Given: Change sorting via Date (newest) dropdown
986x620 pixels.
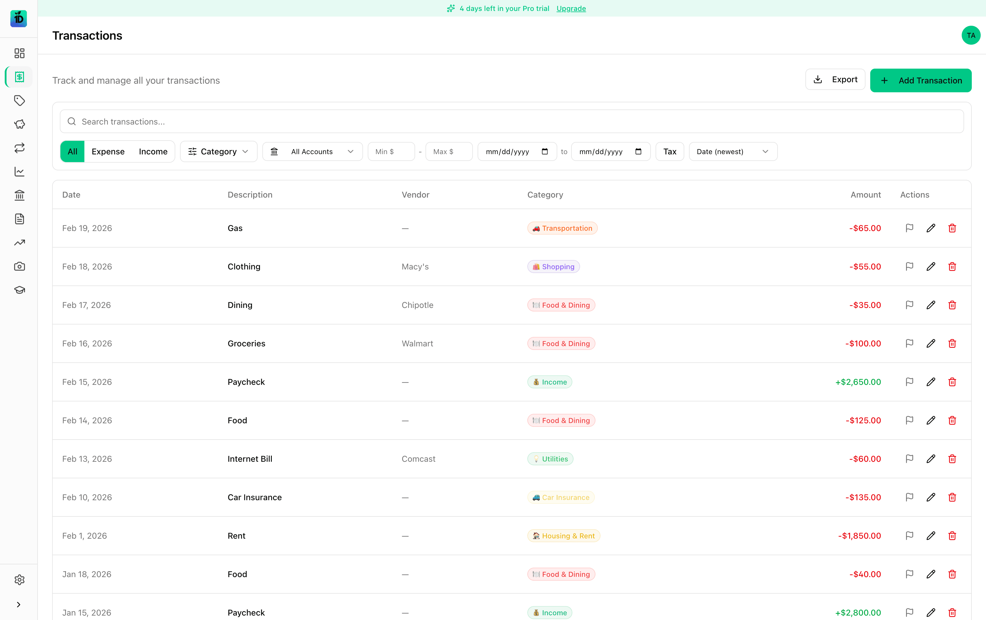Looking at the screenshot, I should click(733, 151).
